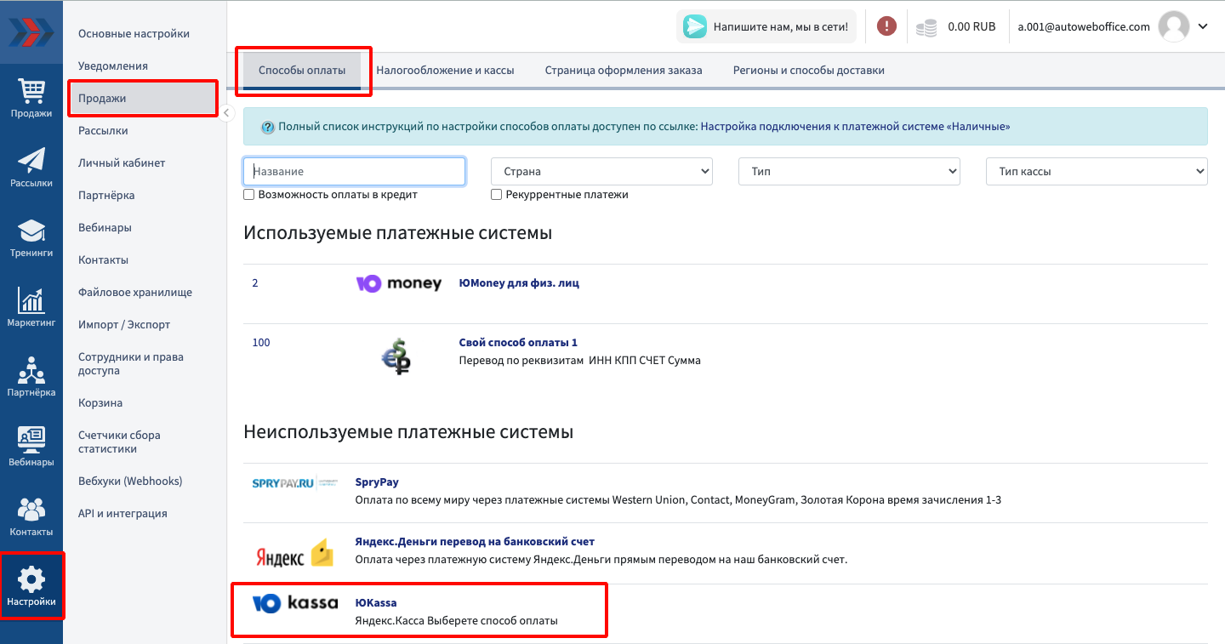Open the ЮKassa payment system link
This screenshot has width=1225, height=644.
(375, 602)
